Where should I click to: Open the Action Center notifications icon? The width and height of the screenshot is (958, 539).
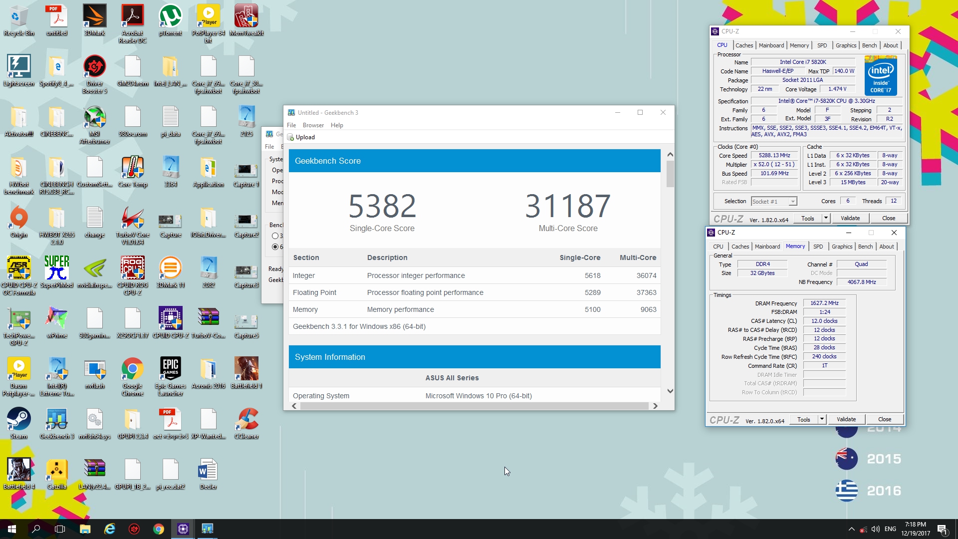tap(942, 529)
